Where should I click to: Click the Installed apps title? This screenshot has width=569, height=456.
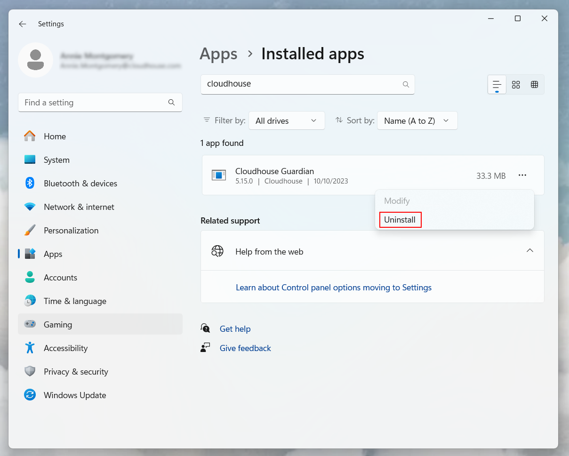[313, 54]
